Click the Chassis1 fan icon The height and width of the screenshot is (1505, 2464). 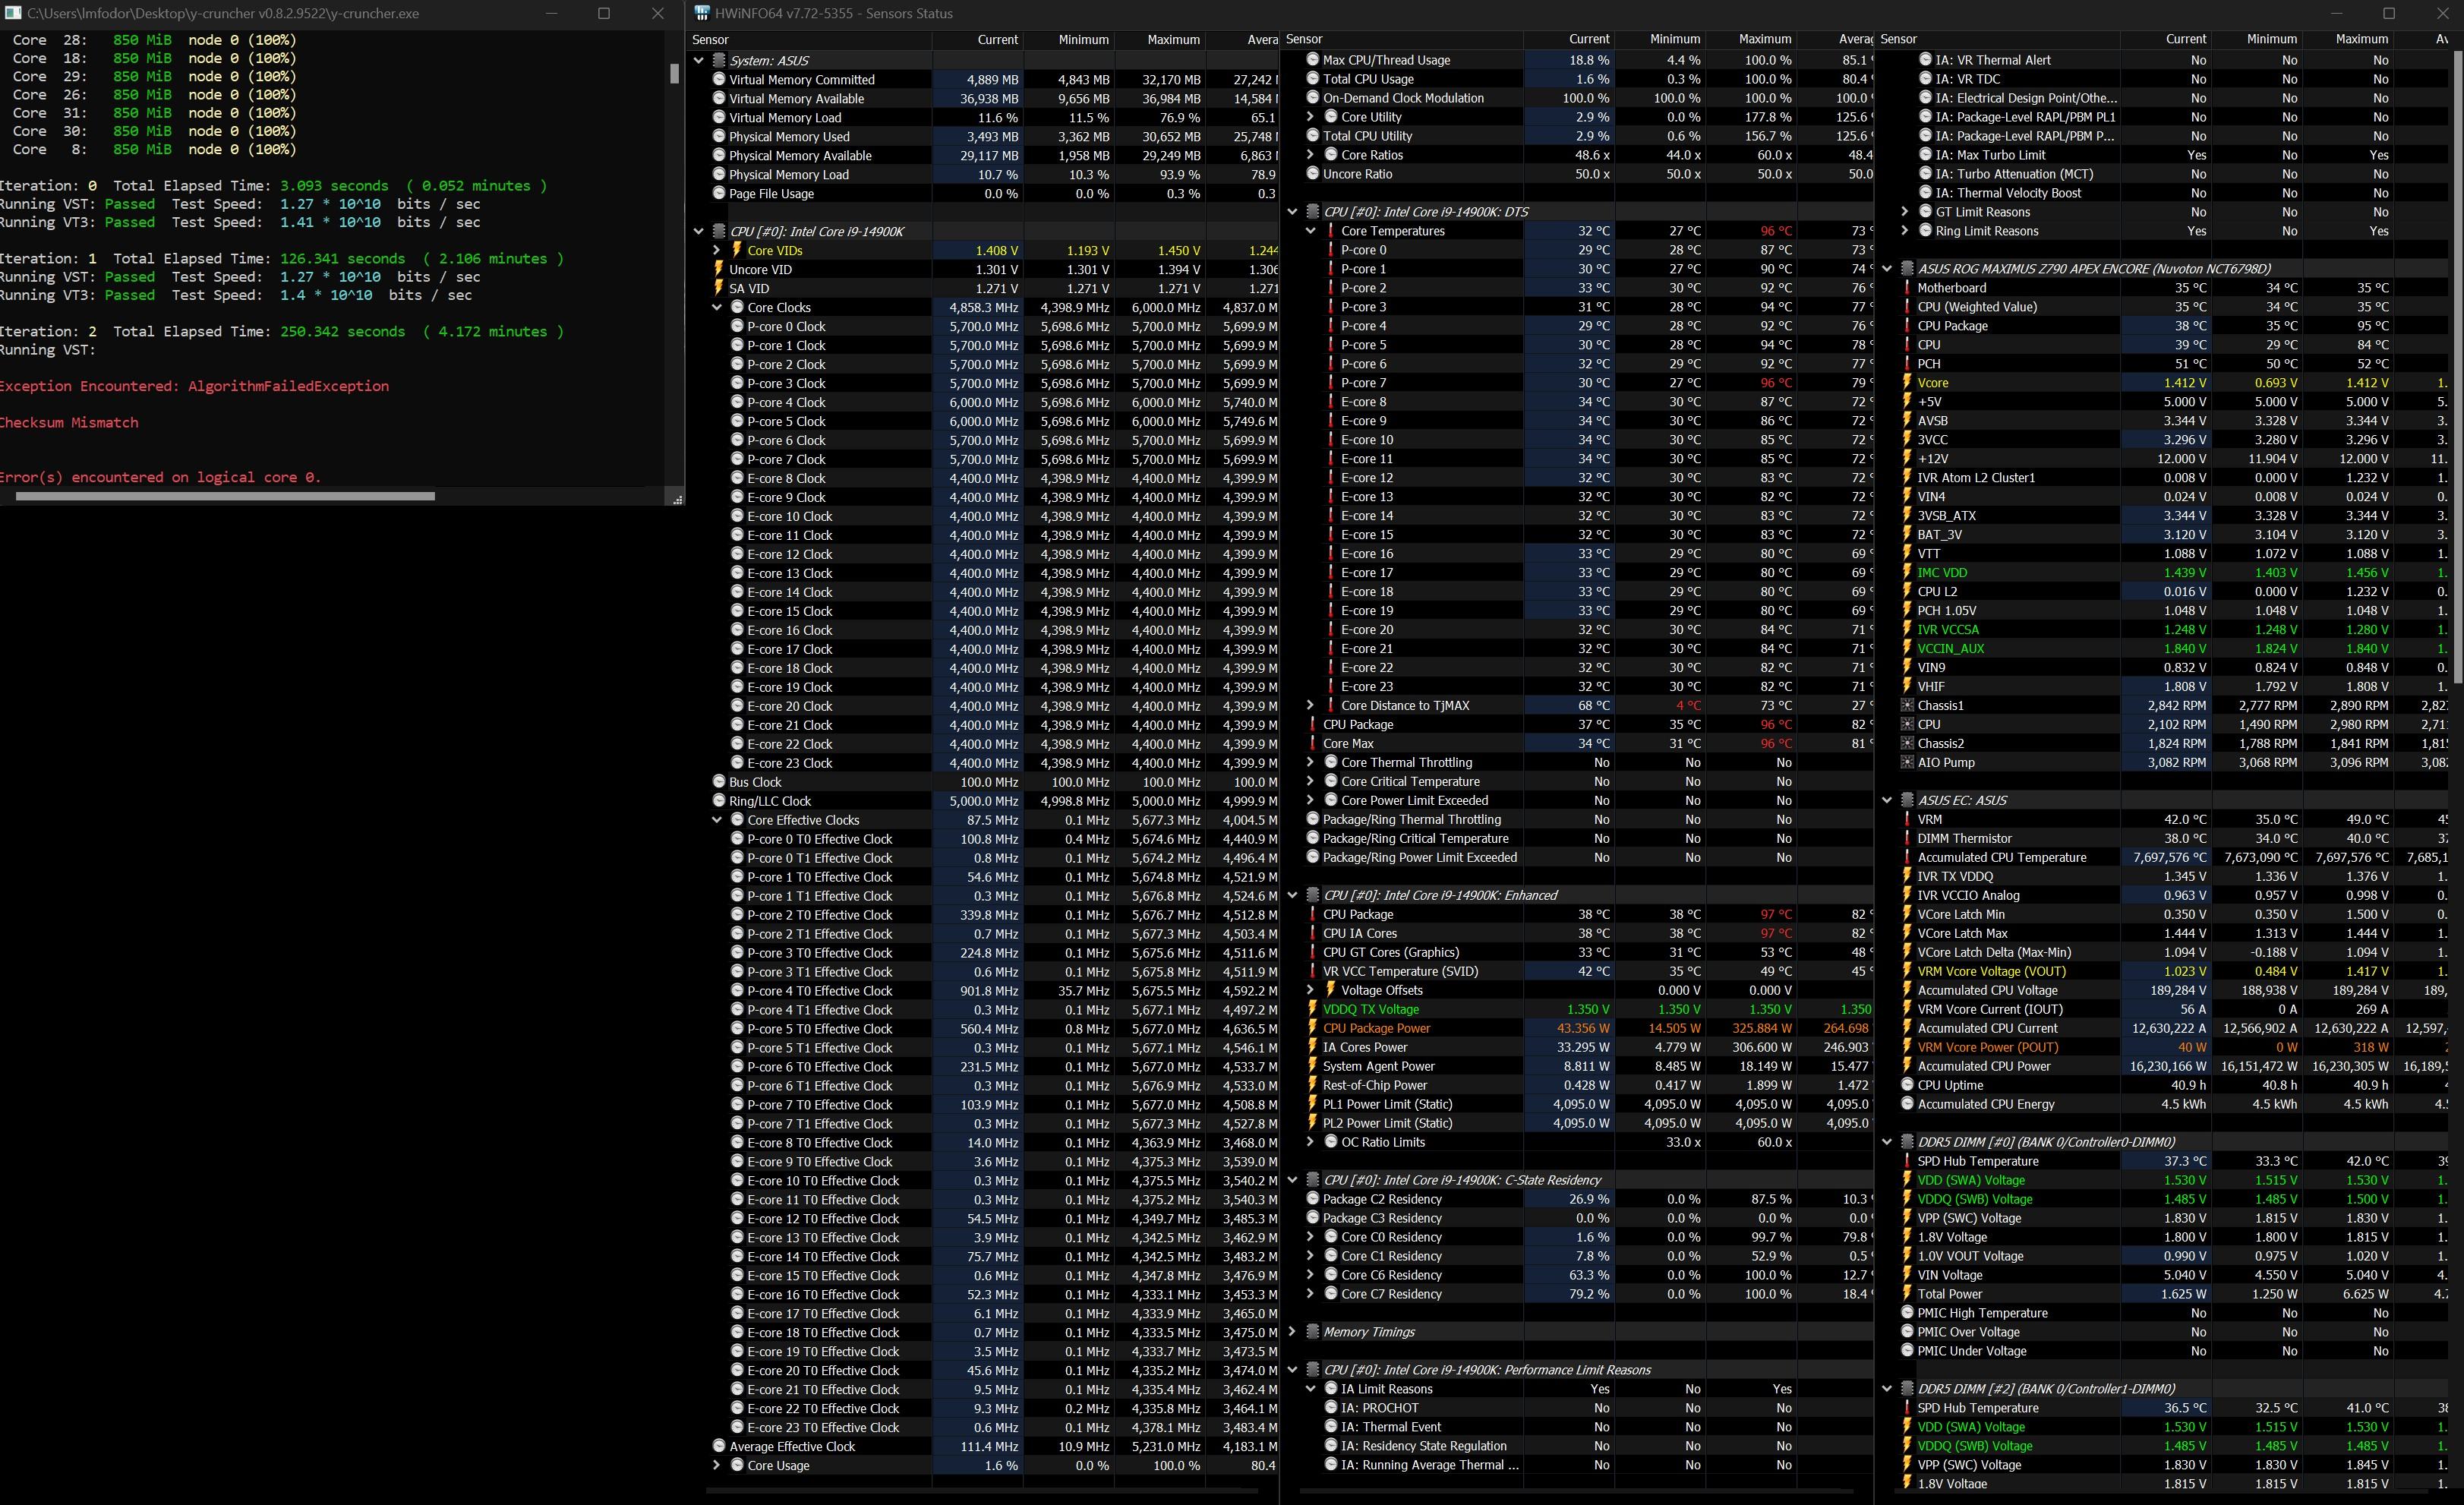pos(1907,706)
